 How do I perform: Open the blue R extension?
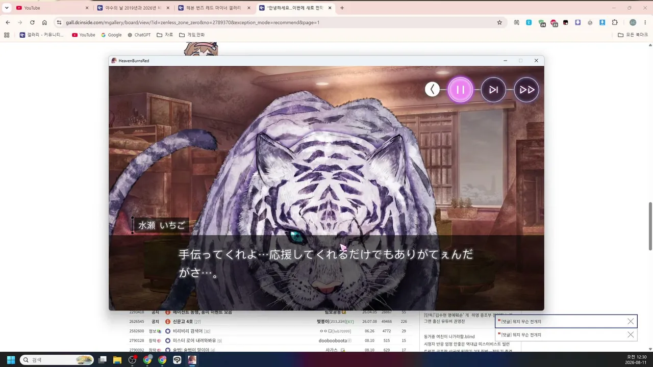529,22
